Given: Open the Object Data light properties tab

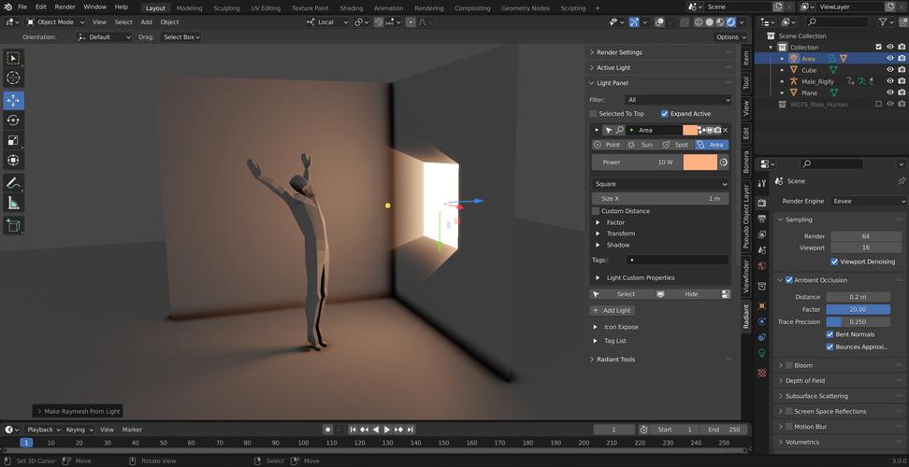Looking at the screenshot, I should click(762, 353).
